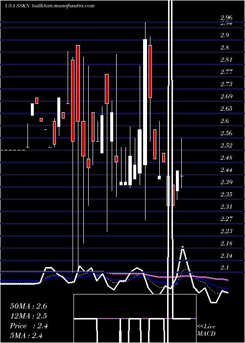Select the 2.65 price axis label
Screen dimensions: 245x343
(226, 108)
